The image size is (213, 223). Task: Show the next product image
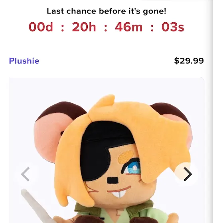pos(187,174)
